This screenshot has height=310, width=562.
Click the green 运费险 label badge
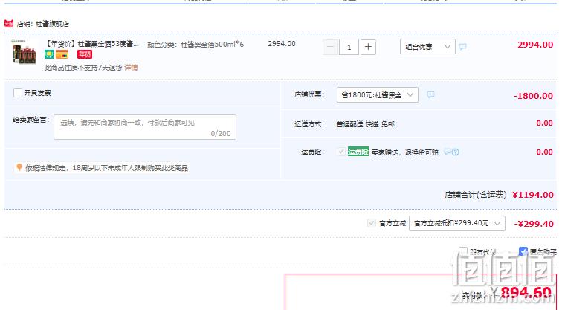pos(358,152)
